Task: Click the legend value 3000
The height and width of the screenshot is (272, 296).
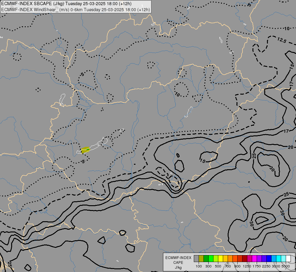Action: (276, 266)
